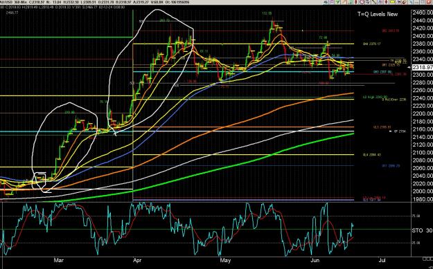This screenshot has width=433, height=269.
Task: Click the 2400.00 price axis label
Action: (x=422, y=36)
